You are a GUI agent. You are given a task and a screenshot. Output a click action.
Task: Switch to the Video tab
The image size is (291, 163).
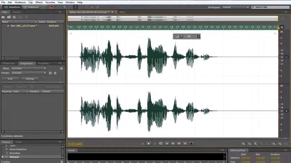coord(18,142)
